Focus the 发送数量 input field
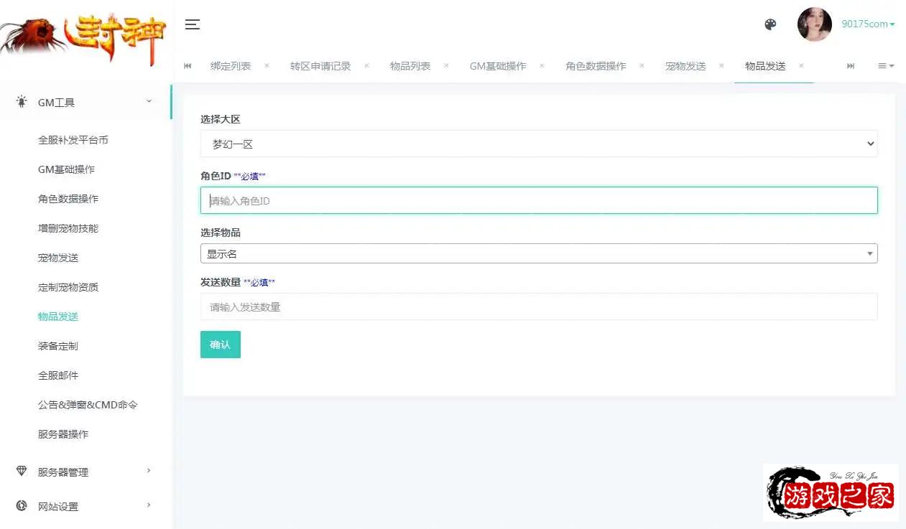 pyautogui.click(x=538, y=306)
